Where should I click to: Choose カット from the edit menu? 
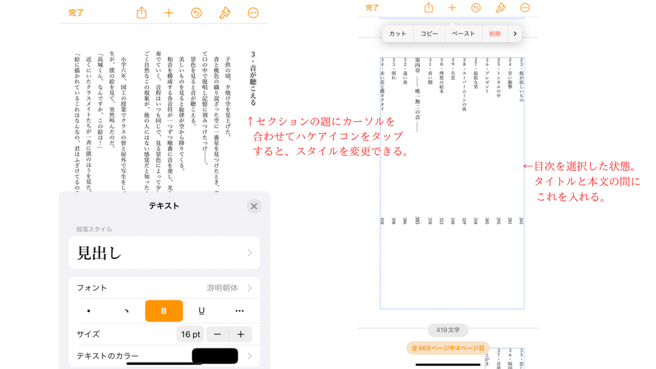pyautogui.click(x=398, y=34)
